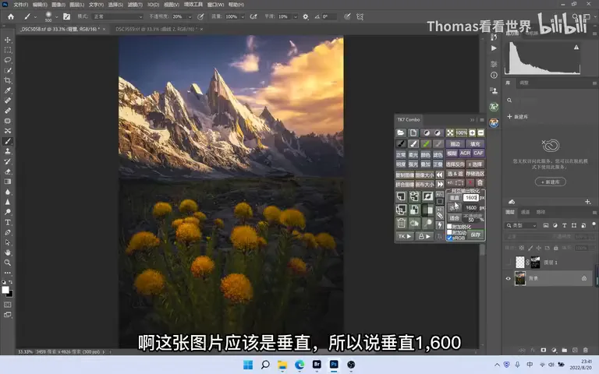
Task: Select the Brush tool in left toolbar
Action: pos(8,141)
